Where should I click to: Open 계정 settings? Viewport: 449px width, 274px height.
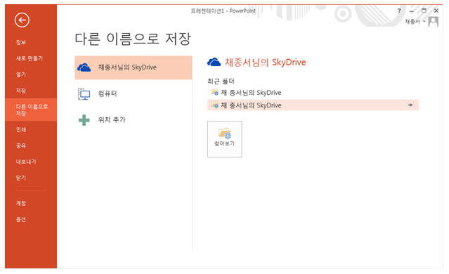pos(21,203)
